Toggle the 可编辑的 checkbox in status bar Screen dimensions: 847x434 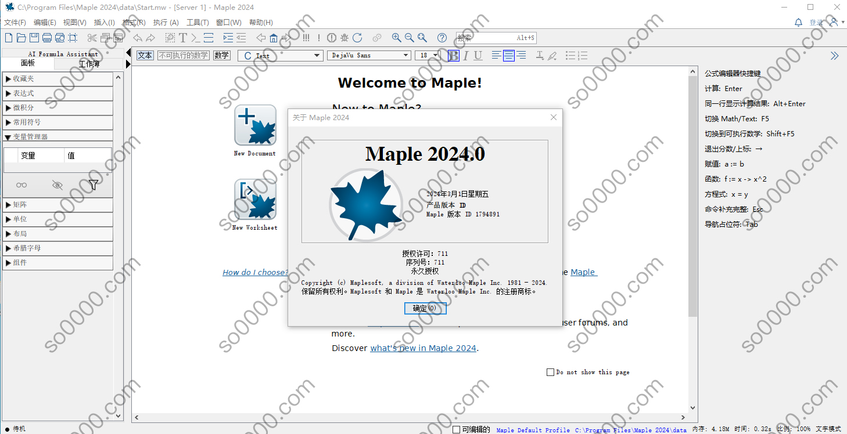pos(456,429)
